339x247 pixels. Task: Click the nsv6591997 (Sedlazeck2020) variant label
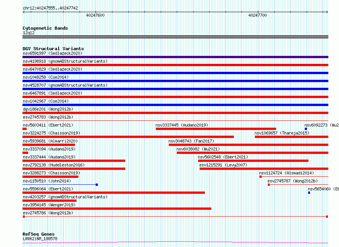[x=53, y=53]
